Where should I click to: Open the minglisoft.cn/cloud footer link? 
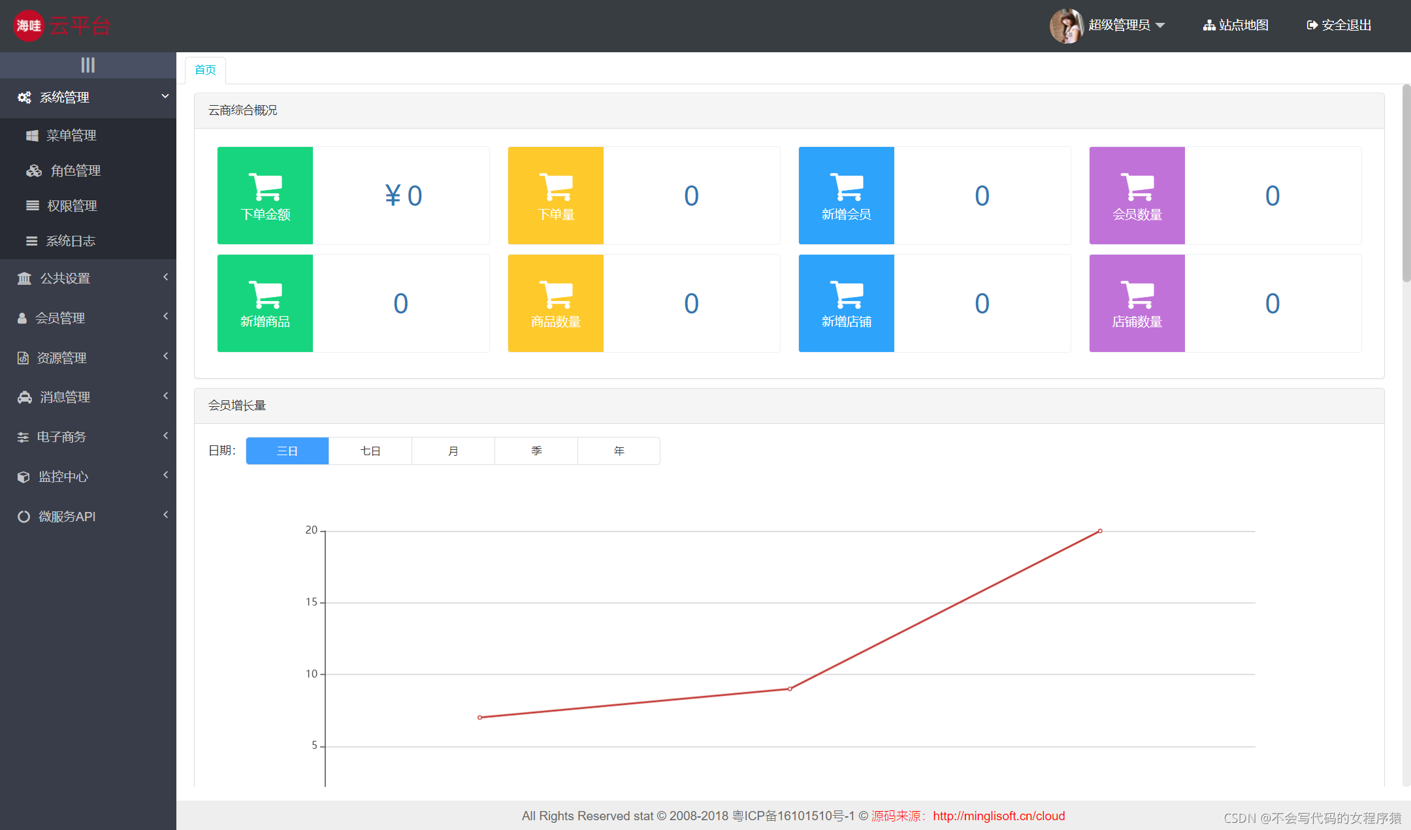tap(998, 816)
